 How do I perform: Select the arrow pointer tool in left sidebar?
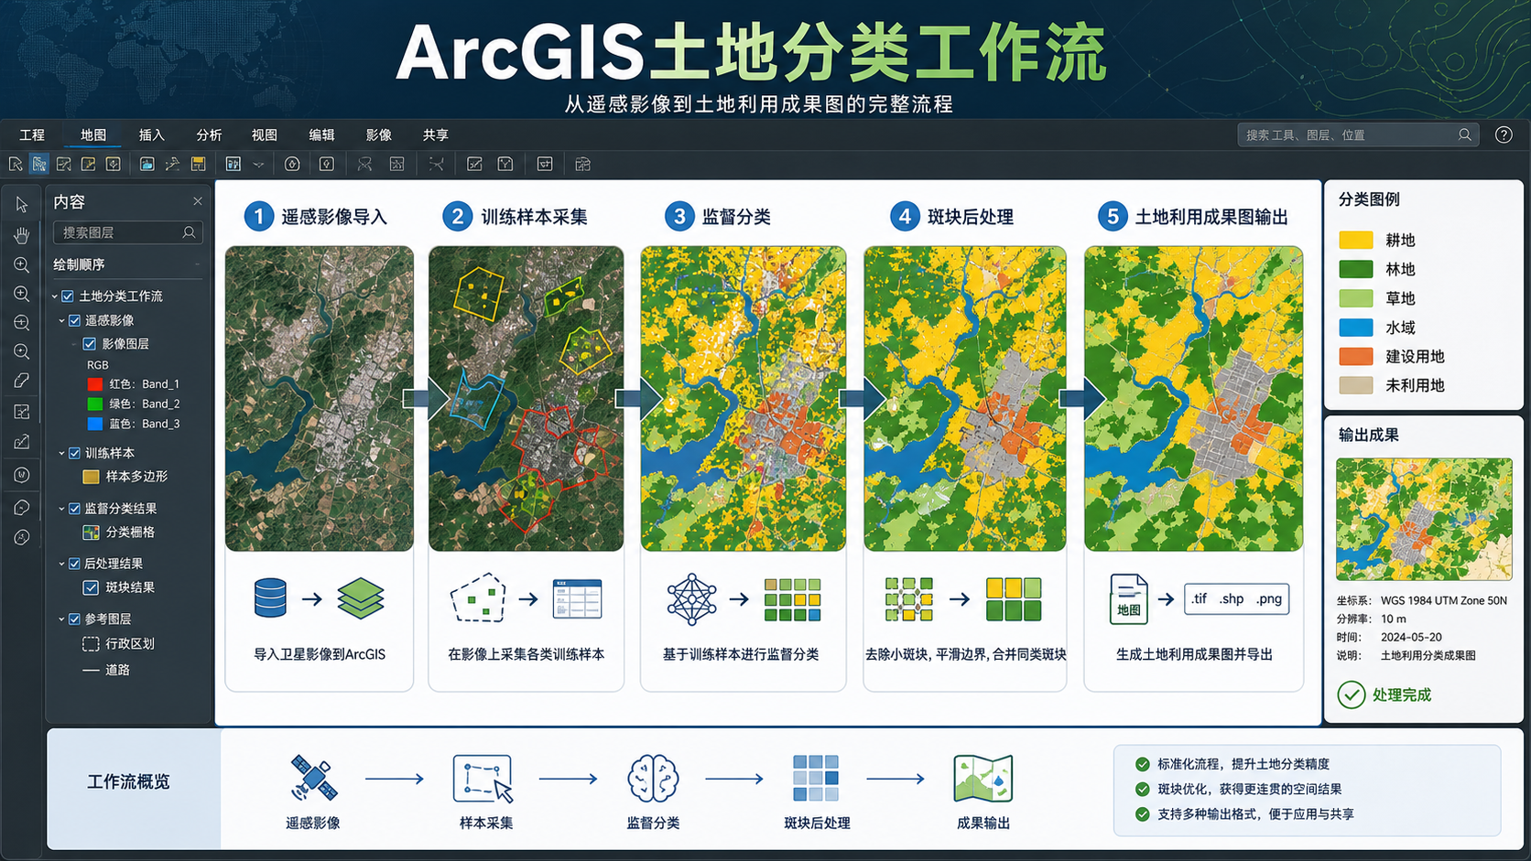coord(21,205)
